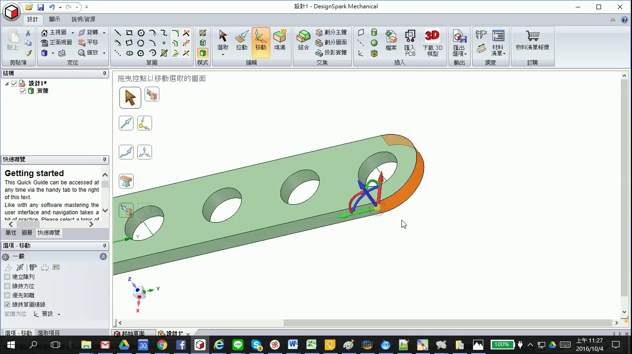Switch to 3D solid mode icon
The width and height of the screenshot is (632, 354).
coord(202,53)
